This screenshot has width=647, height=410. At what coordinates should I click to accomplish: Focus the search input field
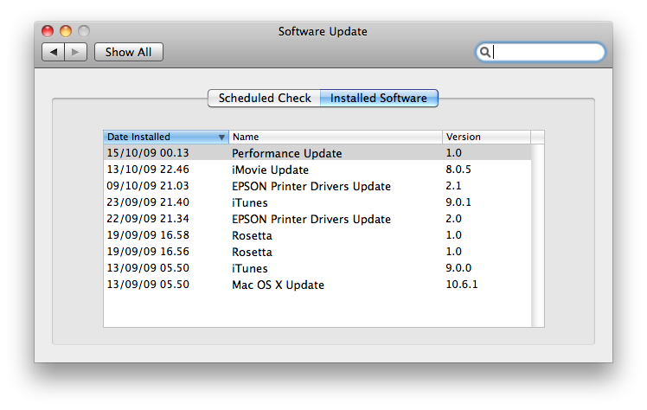[540, 52]
